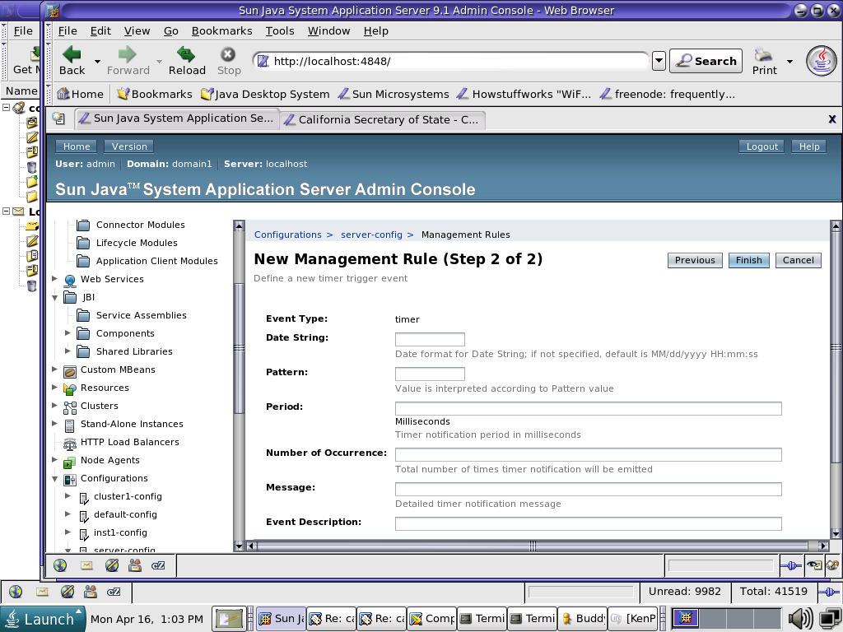Open the Custom MBeans node icon
Viewport: 843px width, 632px height.
tap(70, 370)
